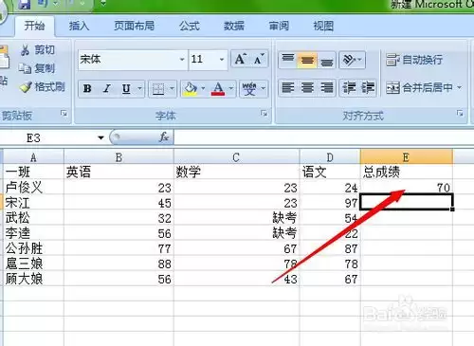Viewport: 474px width, 346px height.
Task: Select cell with name 卢俊义
Action: [33, 188]
